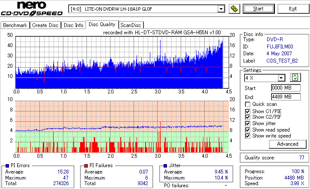Screen dimensions: 310x189
Task: Open the Advanced settings button
Action: pos(287,144)
